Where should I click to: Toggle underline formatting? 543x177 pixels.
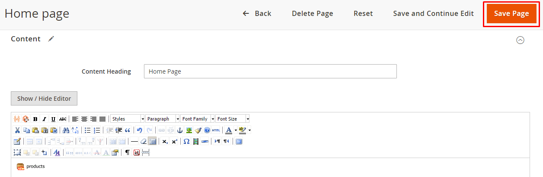coord(53,119)
